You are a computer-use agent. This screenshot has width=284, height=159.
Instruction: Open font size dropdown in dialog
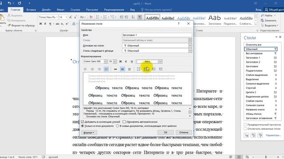(x=114, y=62)
